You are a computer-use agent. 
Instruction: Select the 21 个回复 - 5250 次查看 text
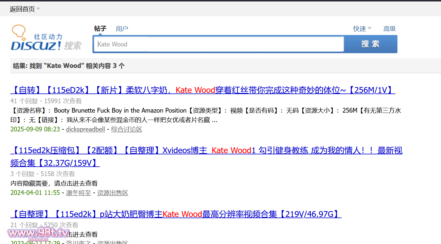44,225
